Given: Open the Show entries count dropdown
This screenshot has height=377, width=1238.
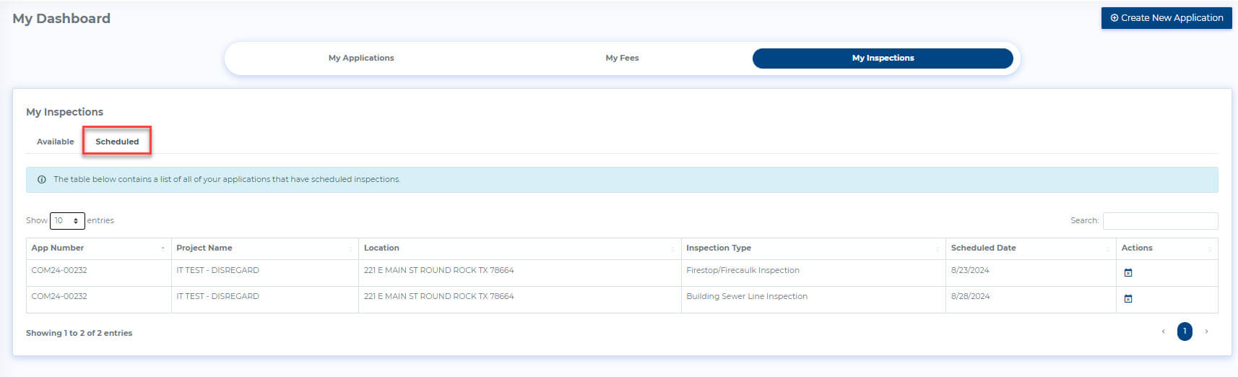Looking at the screenshot, I should [67, 221].
